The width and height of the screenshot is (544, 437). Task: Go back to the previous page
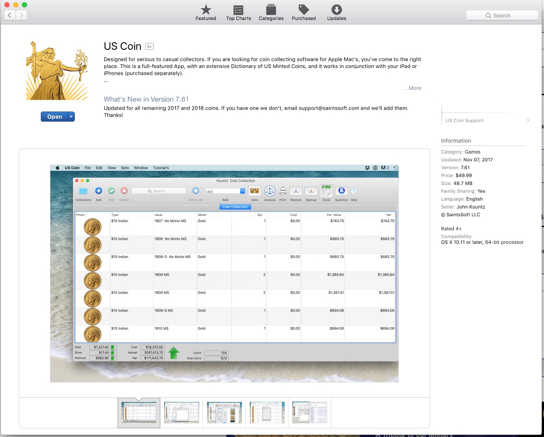coord(10,15)
